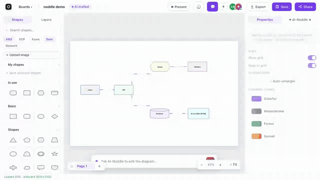Select the diamond shape in Basic

tap(54, 116)
